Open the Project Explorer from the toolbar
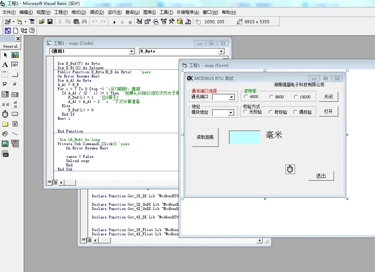Viewport: 375px width, 272px height. 139,22
